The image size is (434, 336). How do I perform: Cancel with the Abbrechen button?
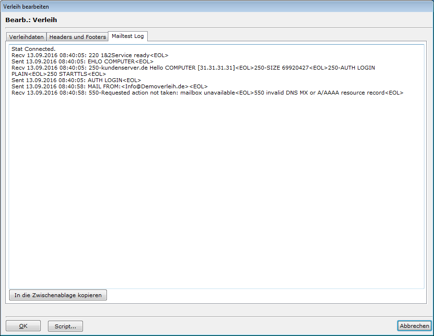(414, 326)
